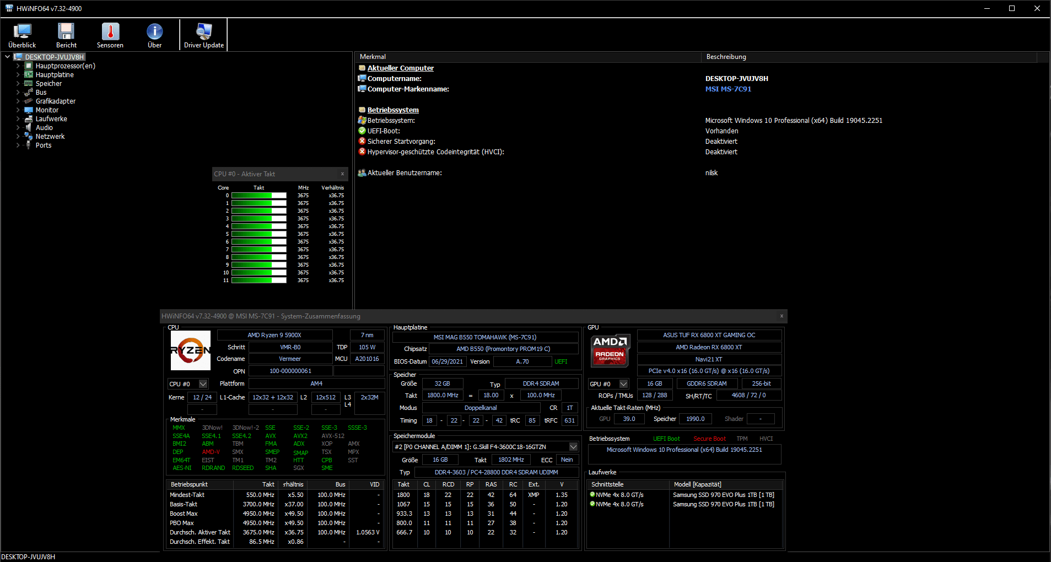Click the Secure Boot indicator label

[x=709, y=439]
